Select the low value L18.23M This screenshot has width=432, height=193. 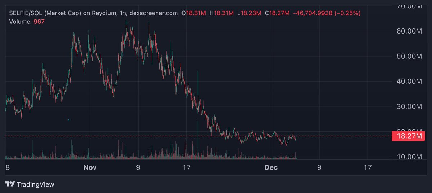pos(249,13)
